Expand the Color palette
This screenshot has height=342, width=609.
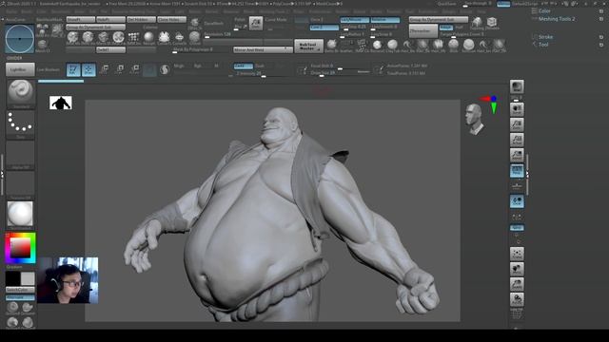tap(544, 10)
